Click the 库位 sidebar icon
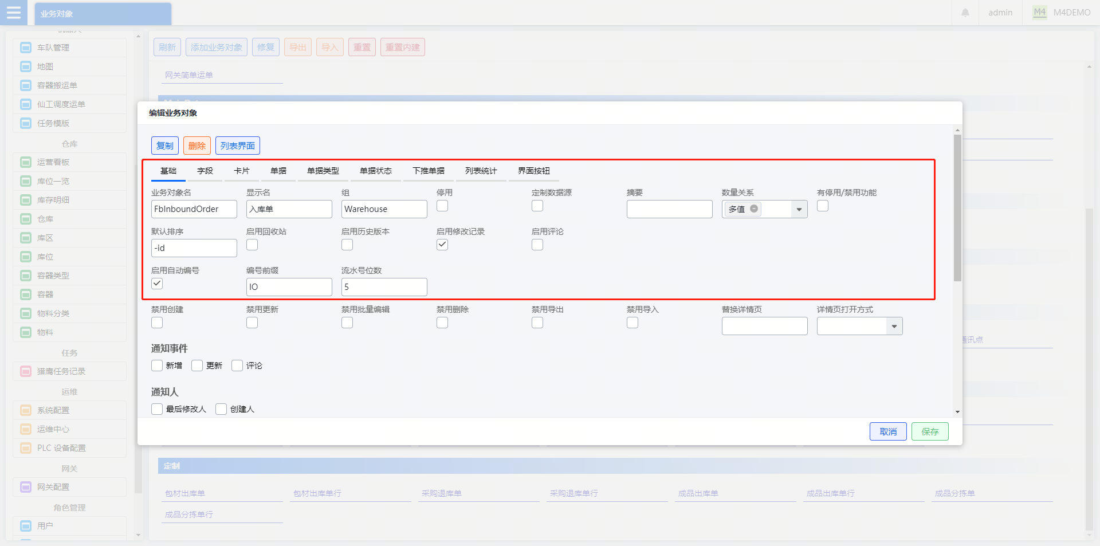 26,257
